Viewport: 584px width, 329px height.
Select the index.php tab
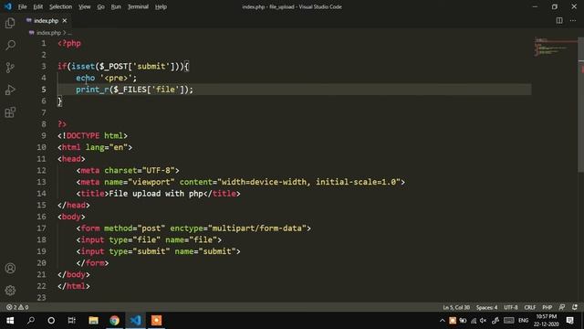click(47, 20)
